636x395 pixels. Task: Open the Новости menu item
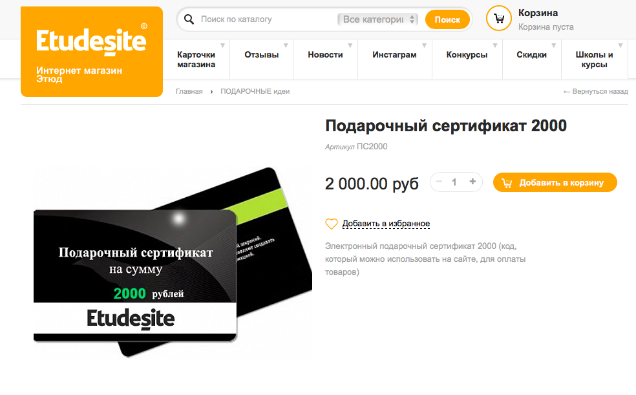point(325,55)
